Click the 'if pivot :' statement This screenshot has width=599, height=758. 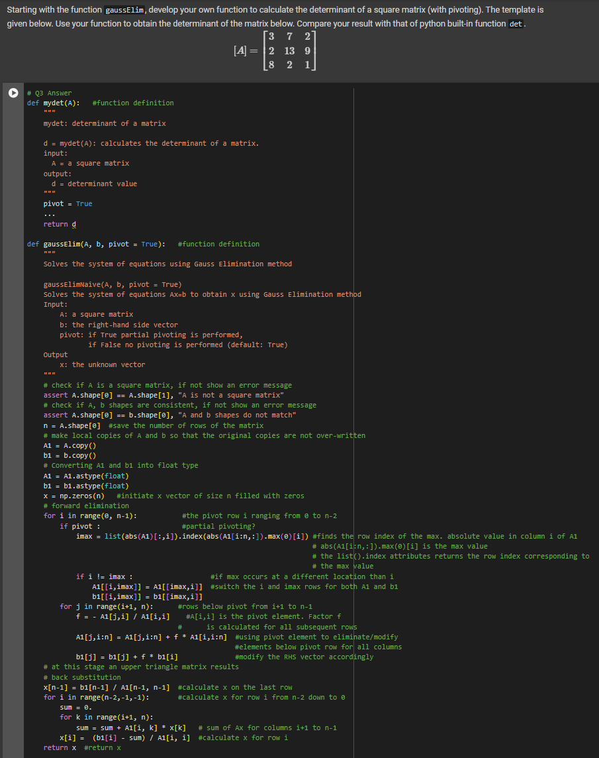[80, 526]
